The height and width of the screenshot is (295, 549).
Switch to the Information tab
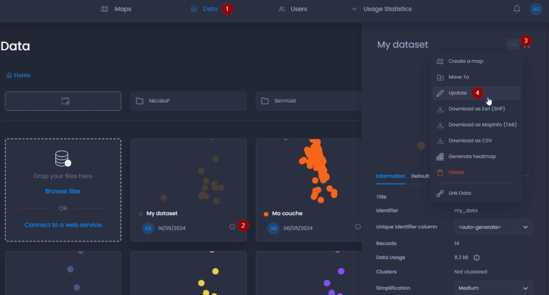coord(390,176)
